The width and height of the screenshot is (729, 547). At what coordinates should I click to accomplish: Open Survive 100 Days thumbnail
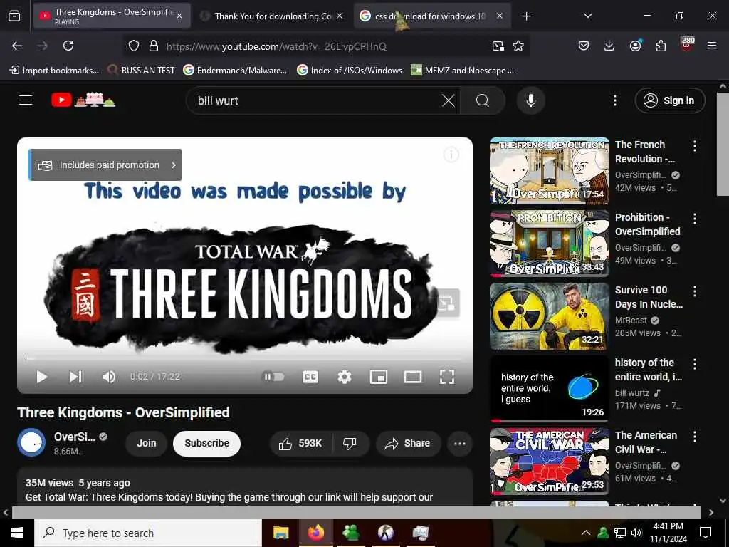pyautogui.click(x=550, y=316)
